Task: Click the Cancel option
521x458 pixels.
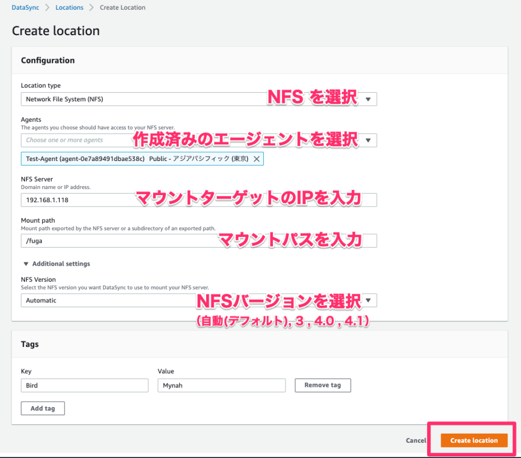Action: click(x=416, y=440)
